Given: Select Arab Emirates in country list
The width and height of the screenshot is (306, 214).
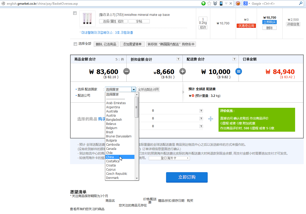Looking at the screenshot, I should [x=120, y=103].
